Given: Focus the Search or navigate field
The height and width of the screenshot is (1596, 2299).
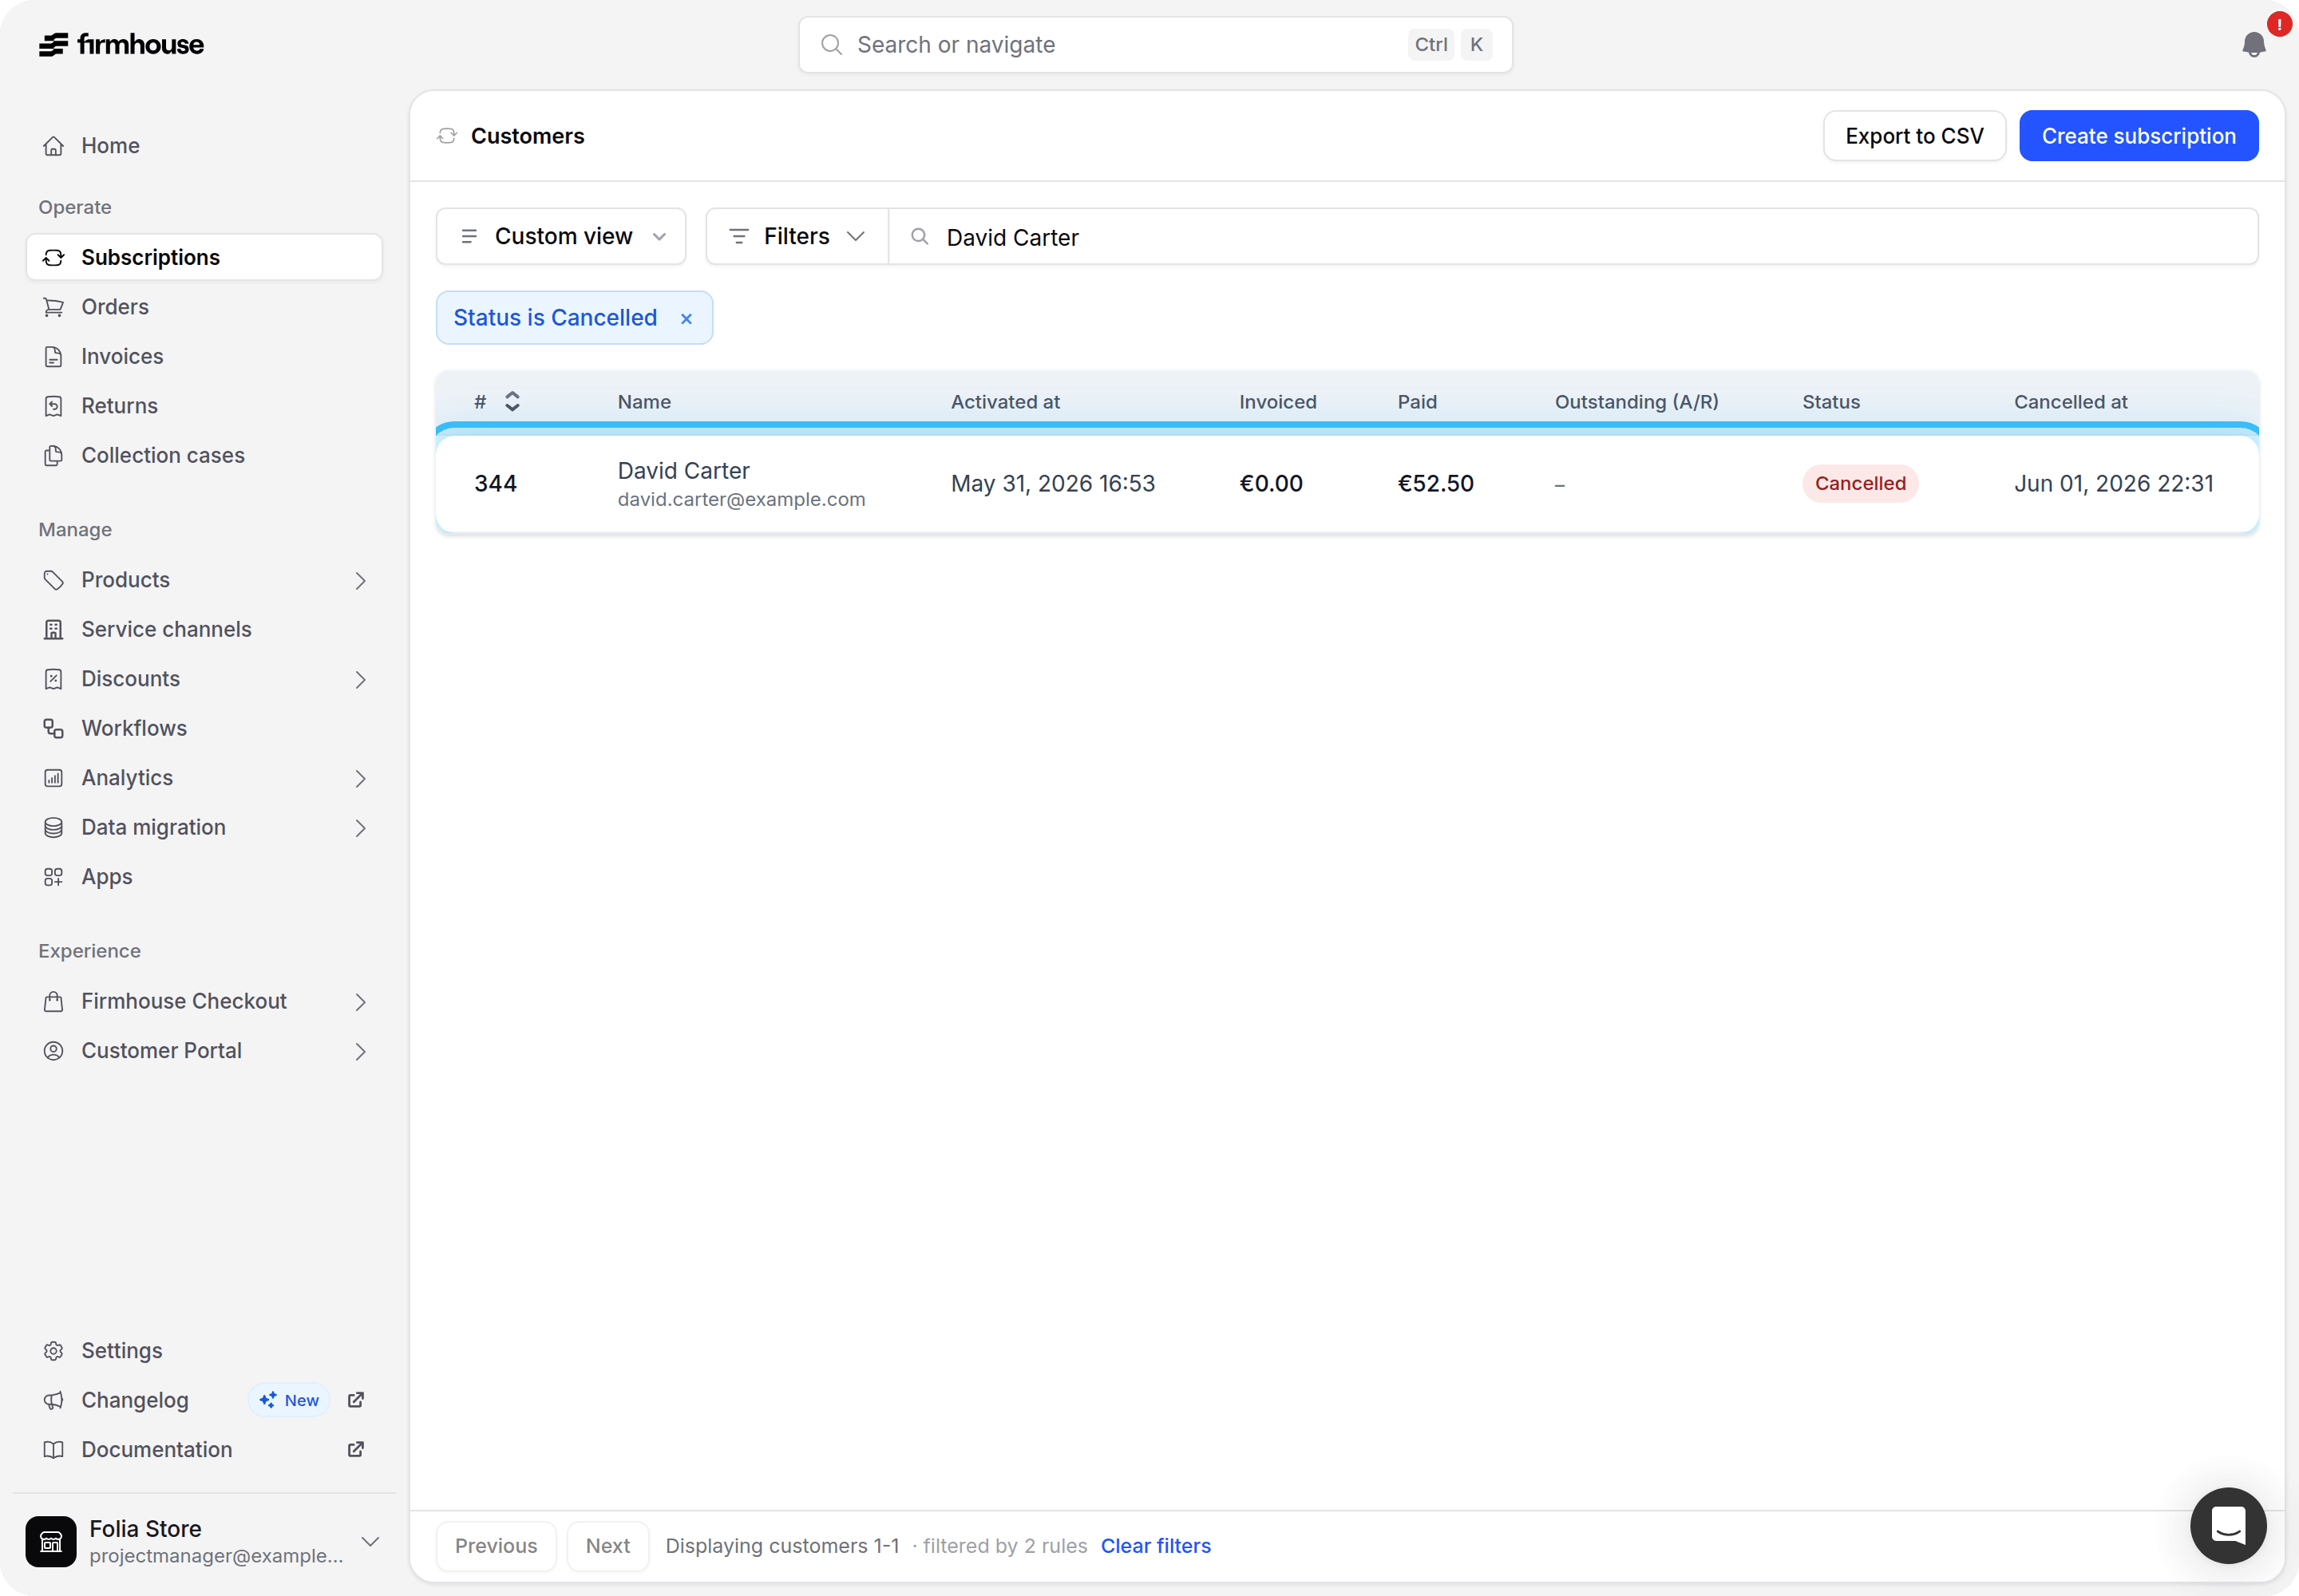Looking at the screenshot, I should [1154, 44].
